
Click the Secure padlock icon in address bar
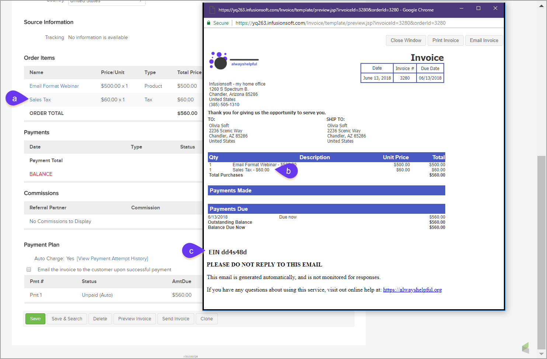point(209,23)
